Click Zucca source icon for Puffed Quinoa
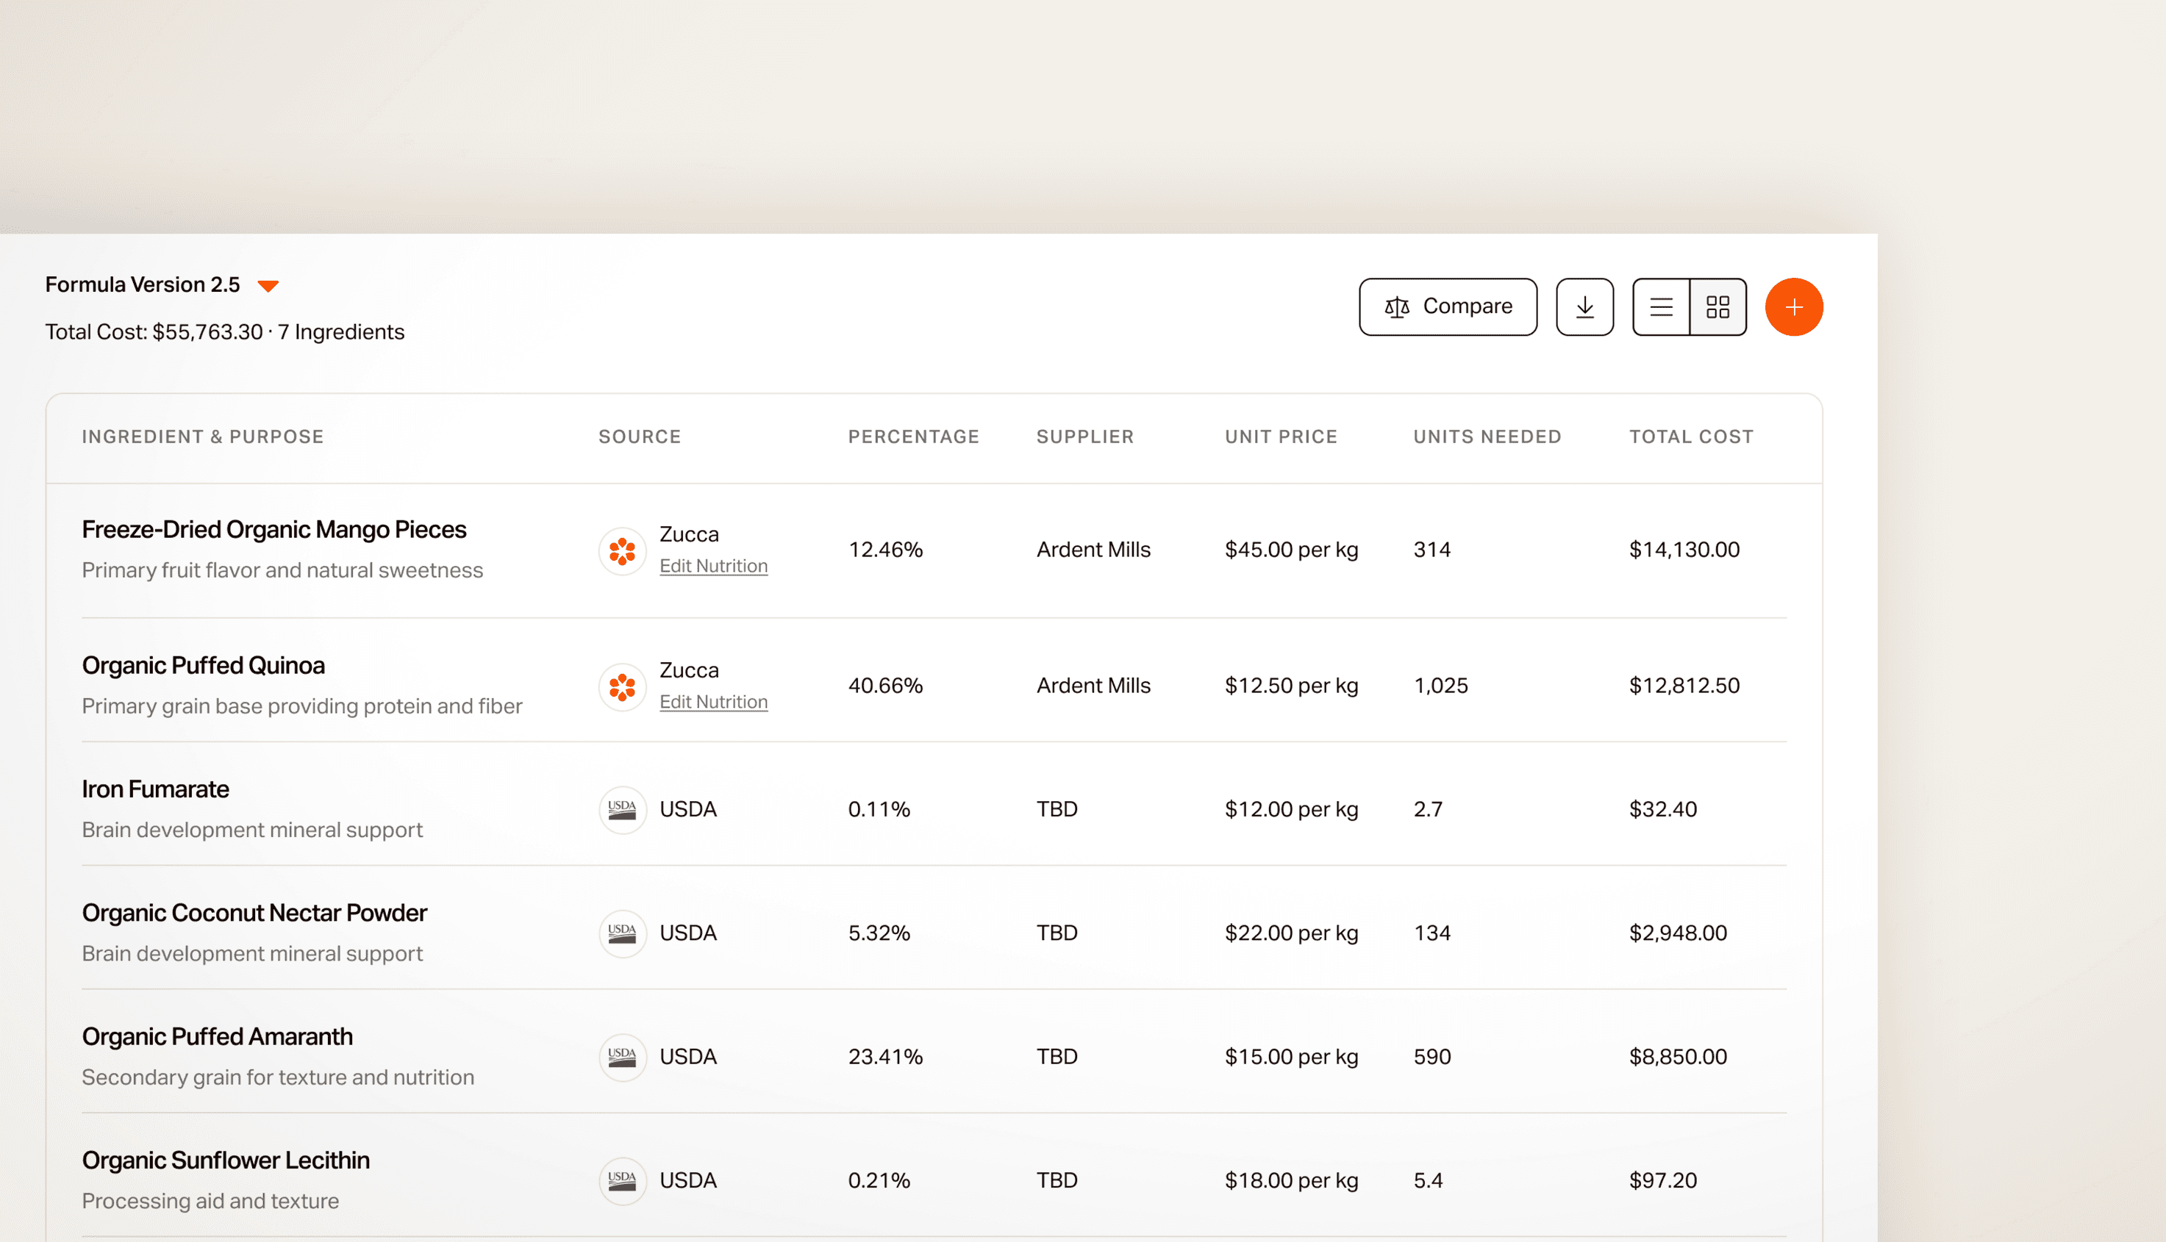The image size is (2166, 1242). click(622, 686)
